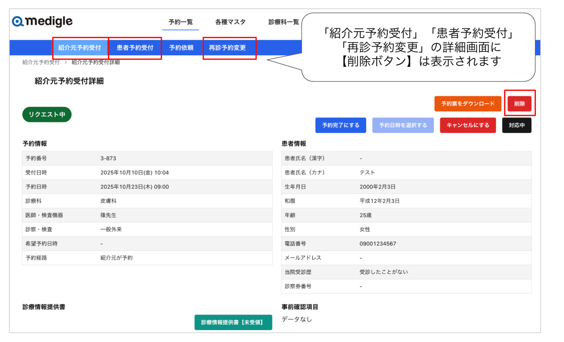Click 予約完了にする button
The width and height of the screenshot is (564, 342).
[340, 125]
